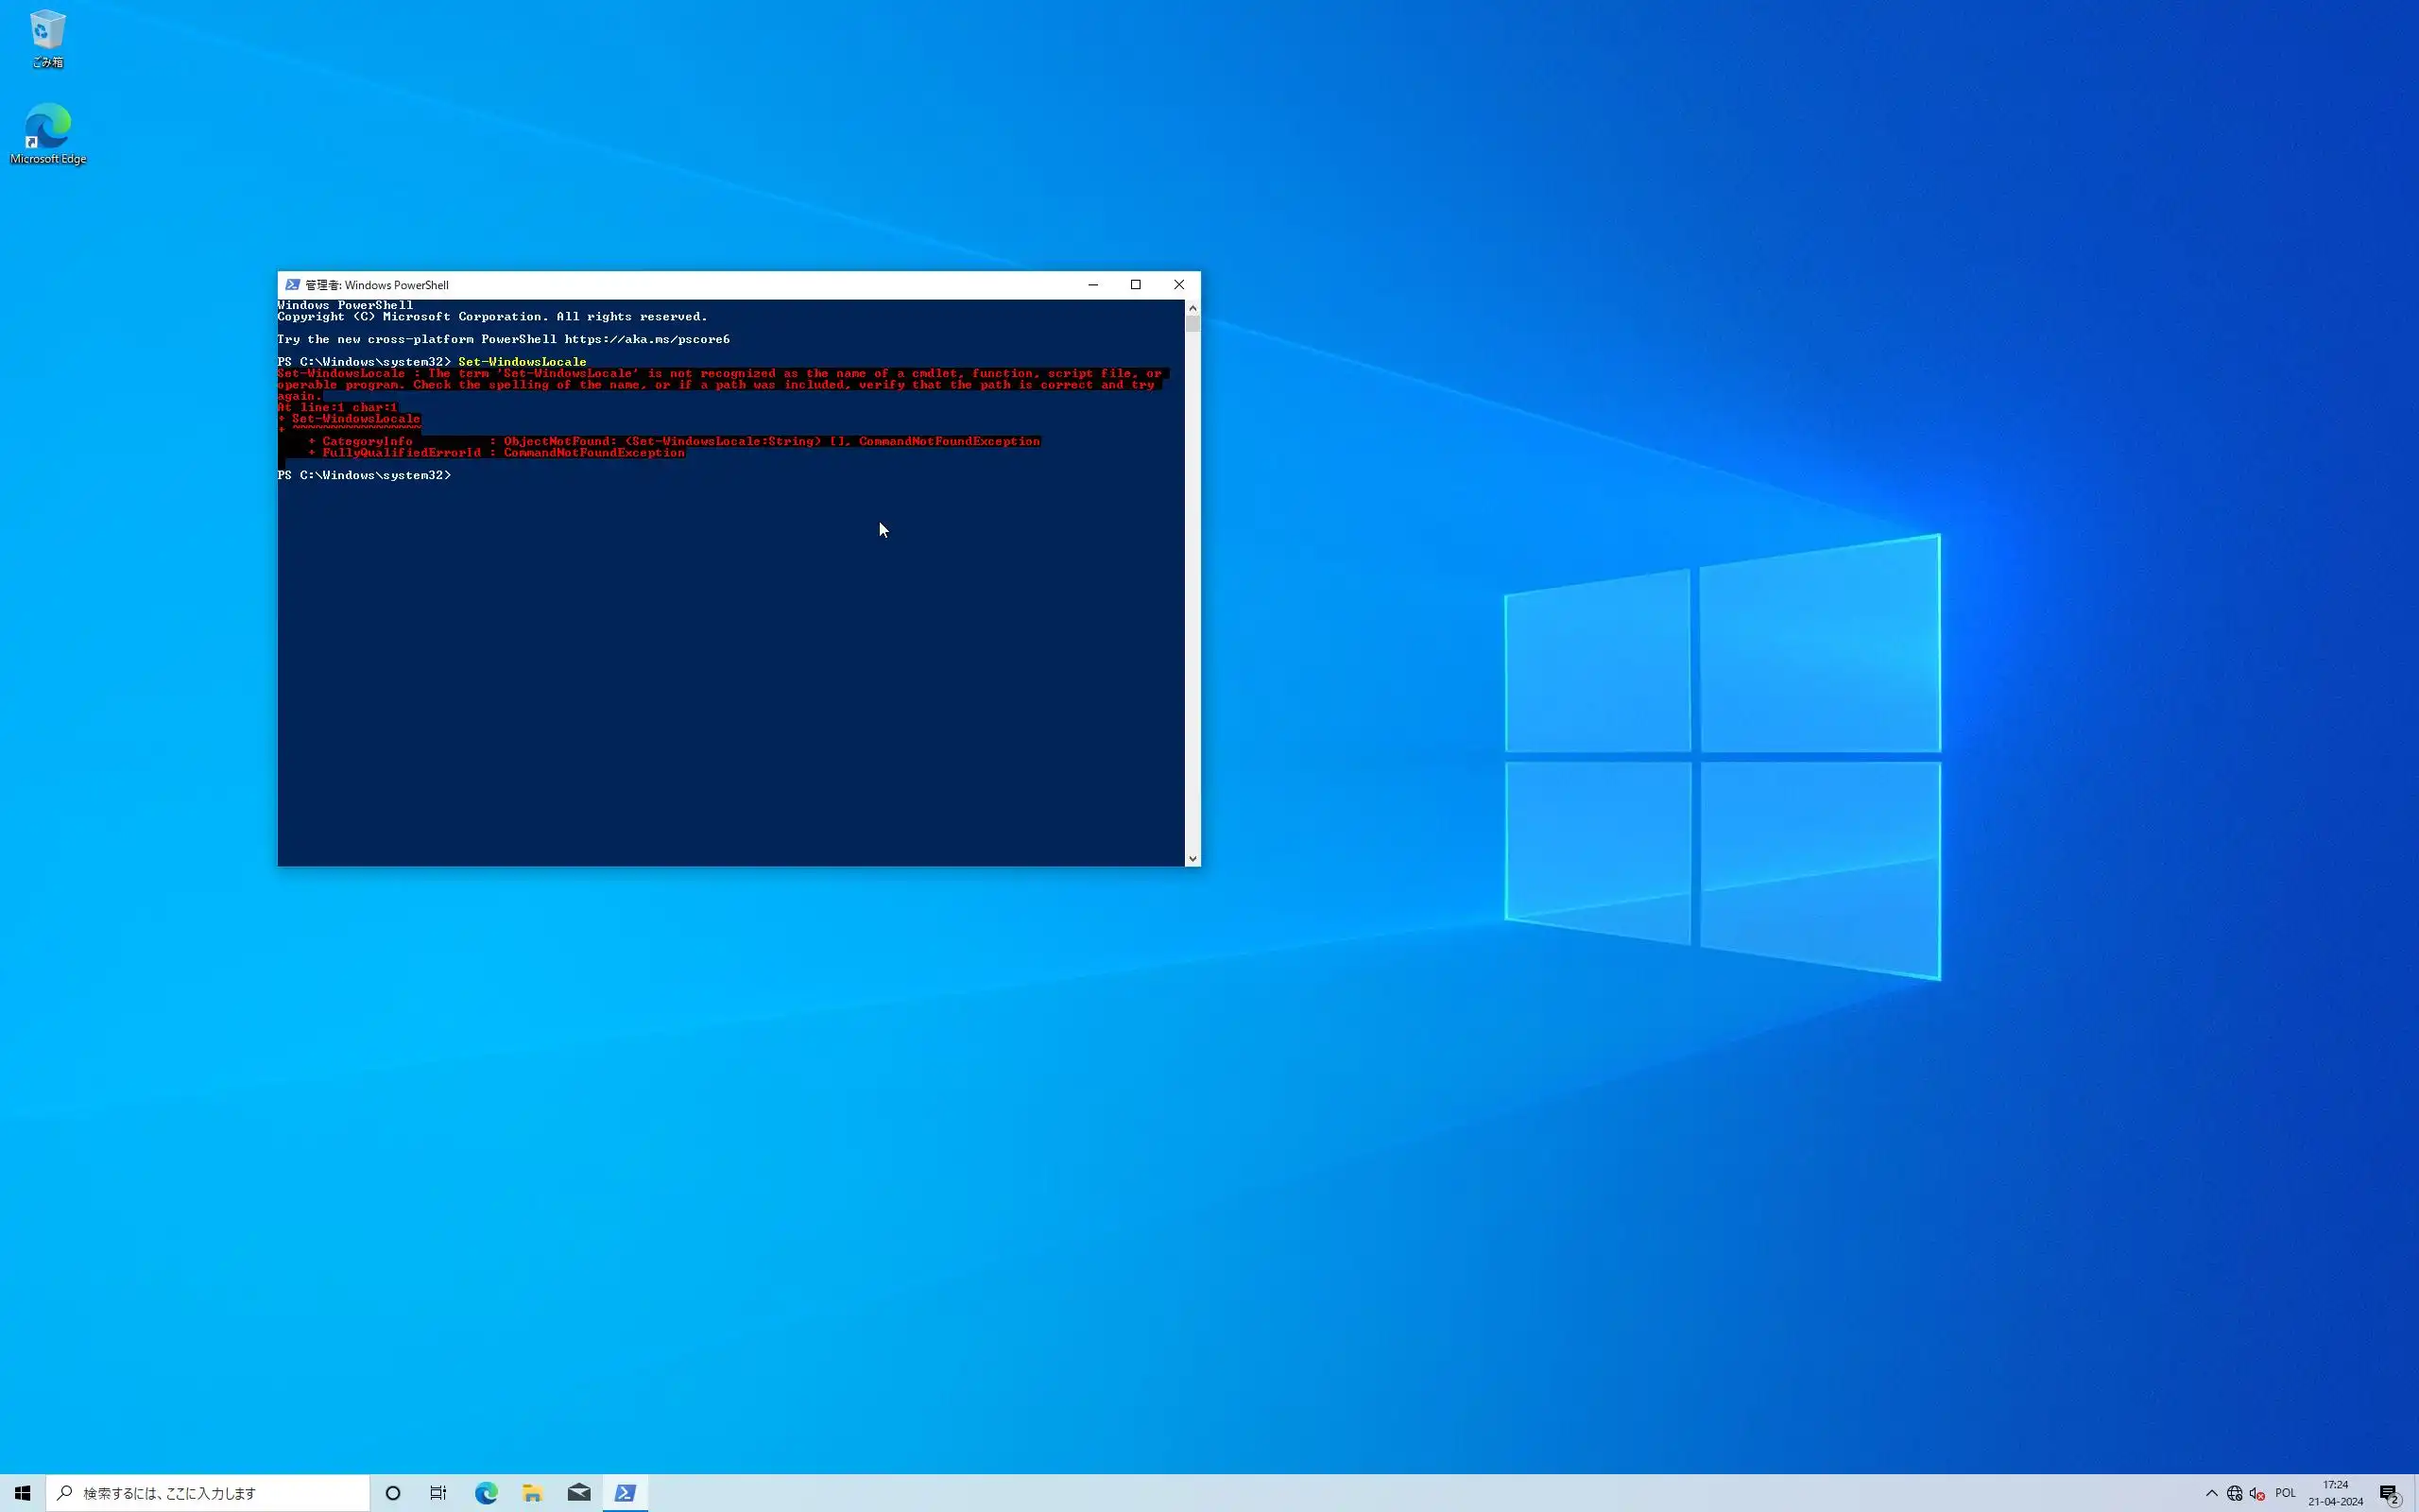Image resolution: width=2419 pixels, height=1512 pixels.
Task: Show hidden system tray icons
Action: coord(2211,1493)
